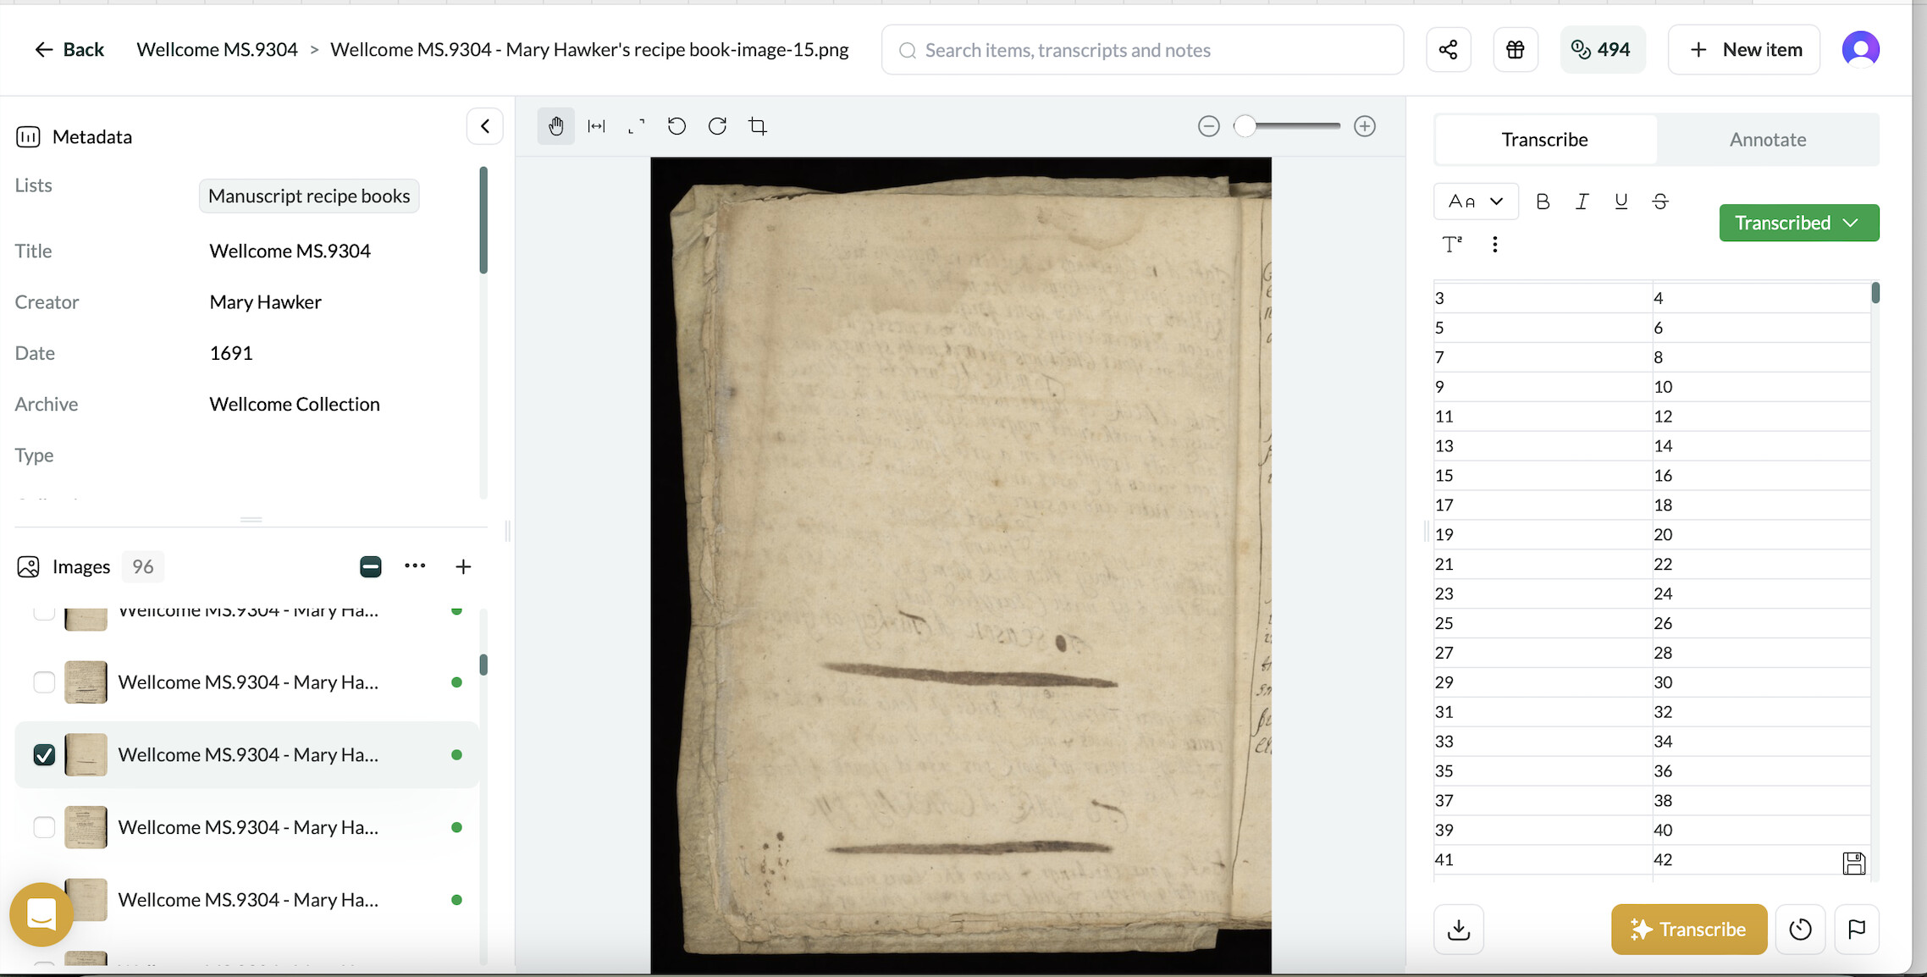Collapse the Metadata side panel
The width and height of the screenshot is (1927, 977).
coord(485,126)
